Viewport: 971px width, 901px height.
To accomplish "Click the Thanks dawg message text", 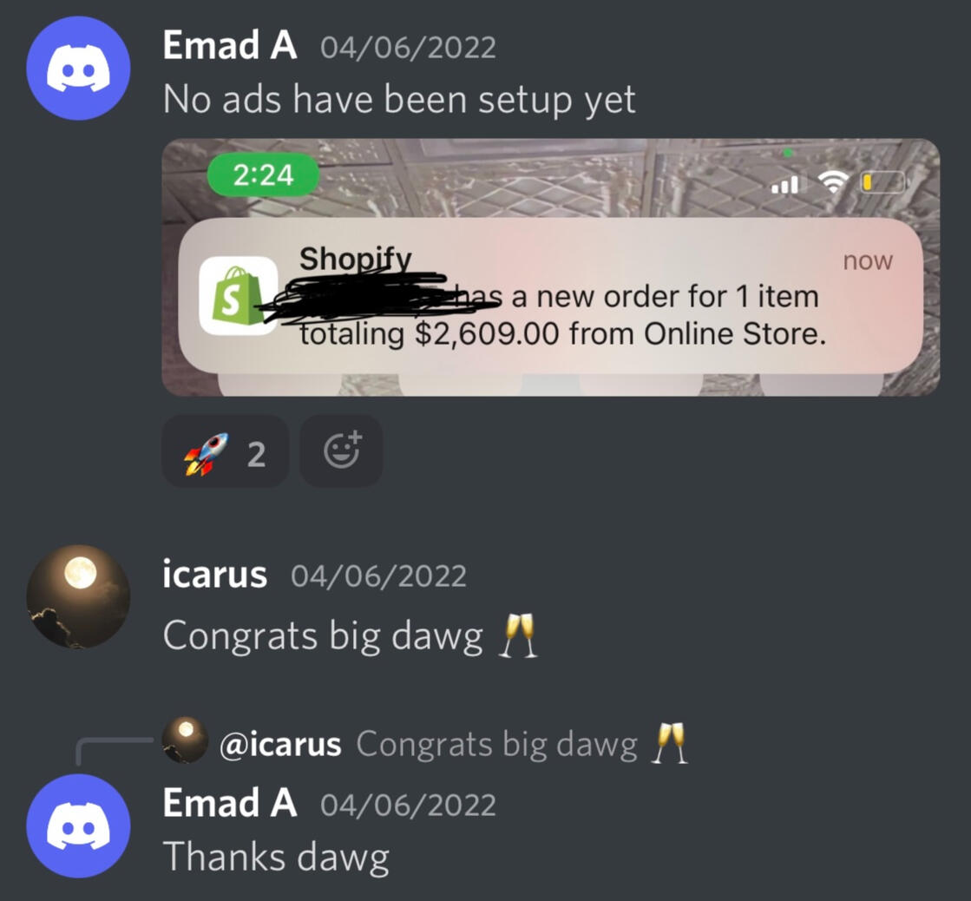I will 276,858.
